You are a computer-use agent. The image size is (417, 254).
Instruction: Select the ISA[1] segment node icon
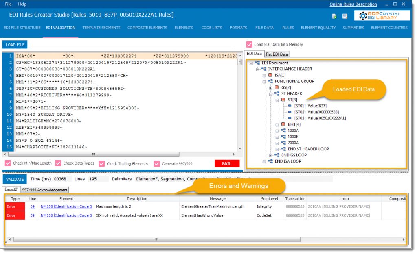pyautogui.click(x=270, y=74)
